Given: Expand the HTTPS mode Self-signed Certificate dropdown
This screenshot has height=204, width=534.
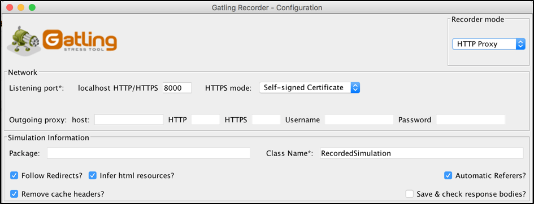Looking at the screenshot, I should coord(310,87).
